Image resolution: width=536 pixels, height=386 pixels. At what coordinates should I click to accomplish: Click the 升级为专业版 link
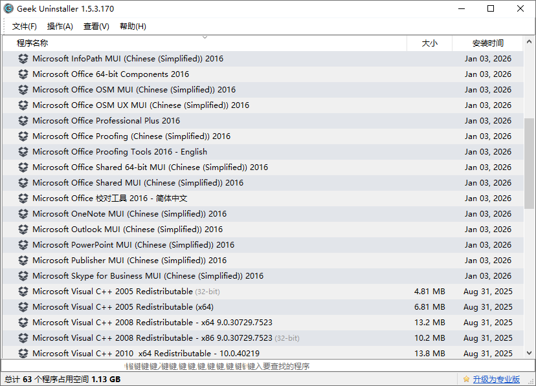click(497, 379)
